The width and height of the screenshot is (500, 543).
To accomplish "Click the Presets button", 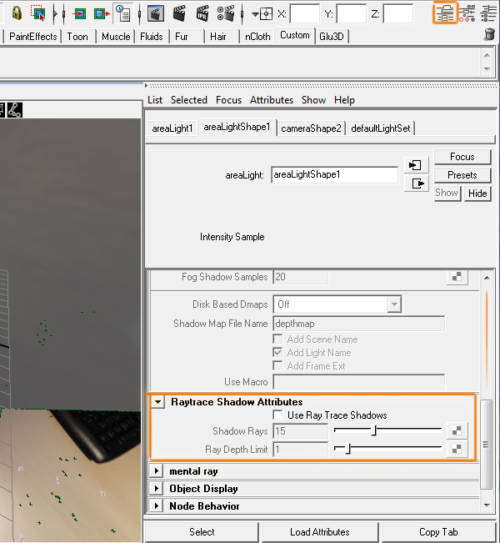I will click(462, 175).
